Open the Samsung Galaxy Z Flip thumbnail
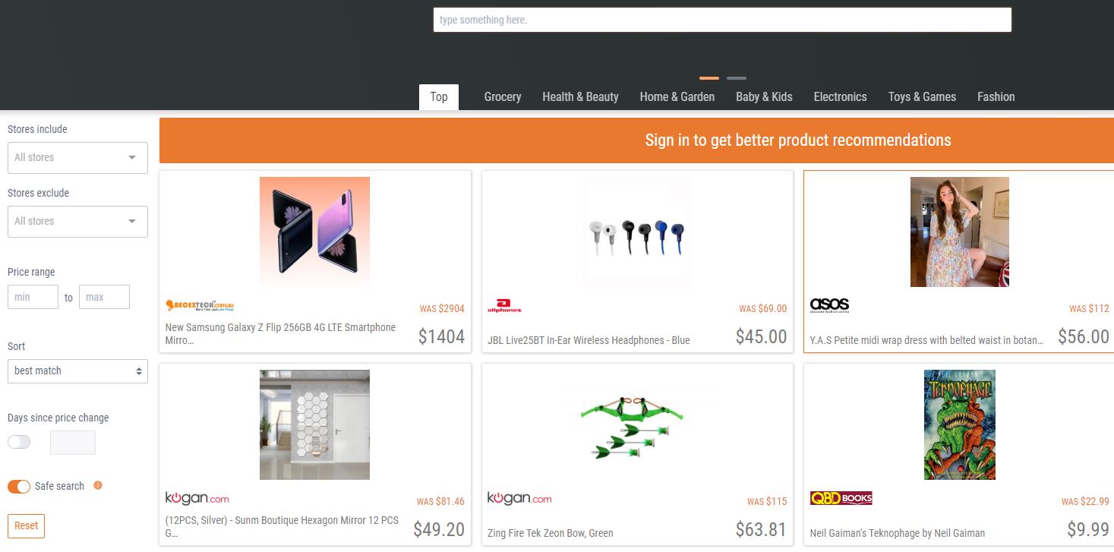The image size is (1114, 552). click(314, 232)
